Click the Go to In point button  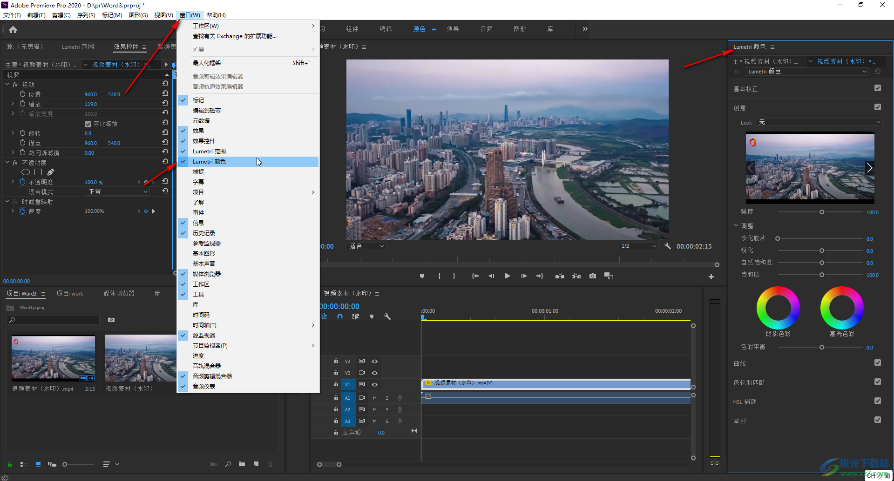tap(475, 276)
